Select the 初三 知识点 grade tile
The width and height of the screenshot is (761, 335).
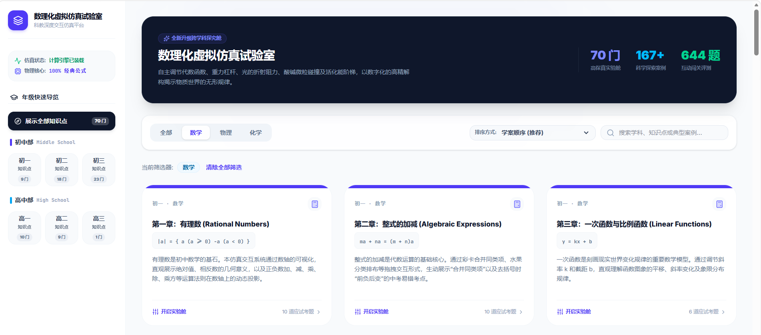99,169
